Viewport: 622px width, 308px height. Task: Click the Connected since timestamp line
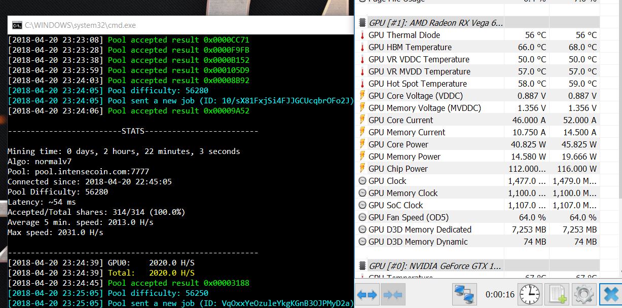(90, 182)
